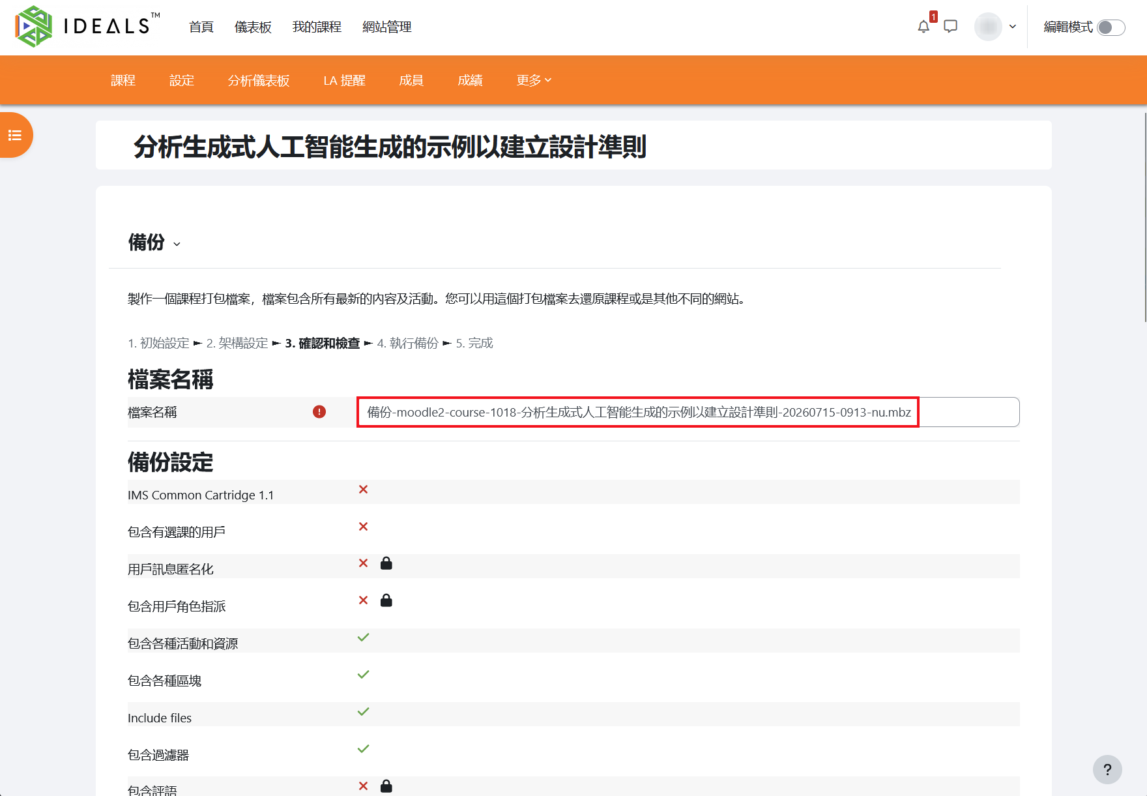Open the course index drawer icon
1147x796 pixels.
click(x=15, y=135)
